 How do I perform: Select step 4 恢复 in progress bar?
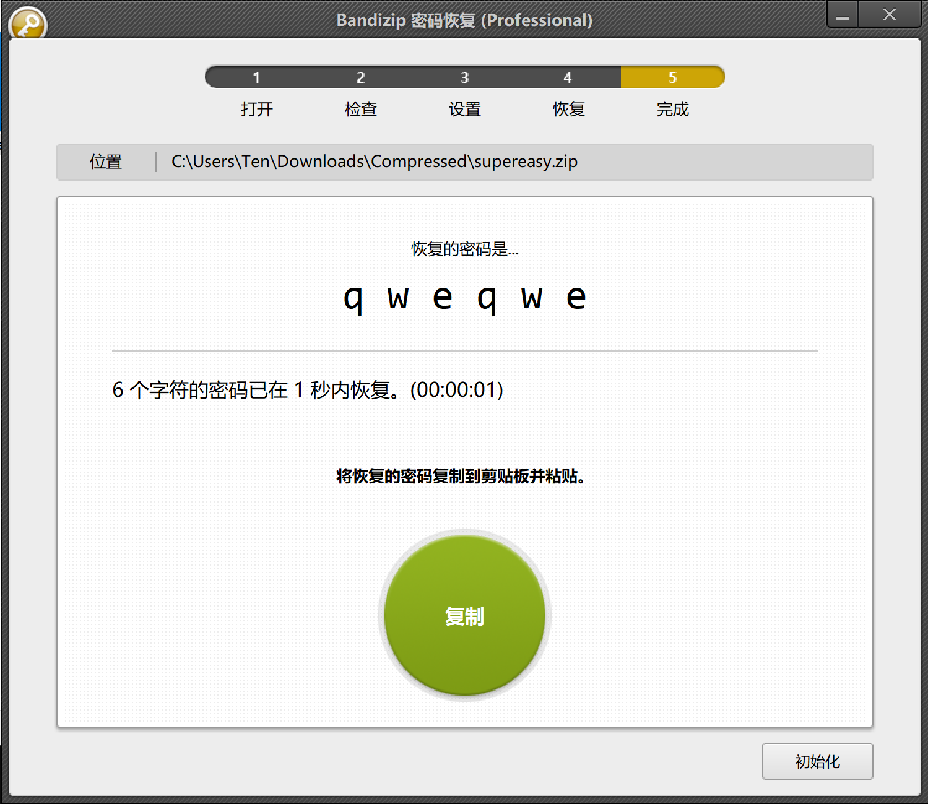click(568, 77)
